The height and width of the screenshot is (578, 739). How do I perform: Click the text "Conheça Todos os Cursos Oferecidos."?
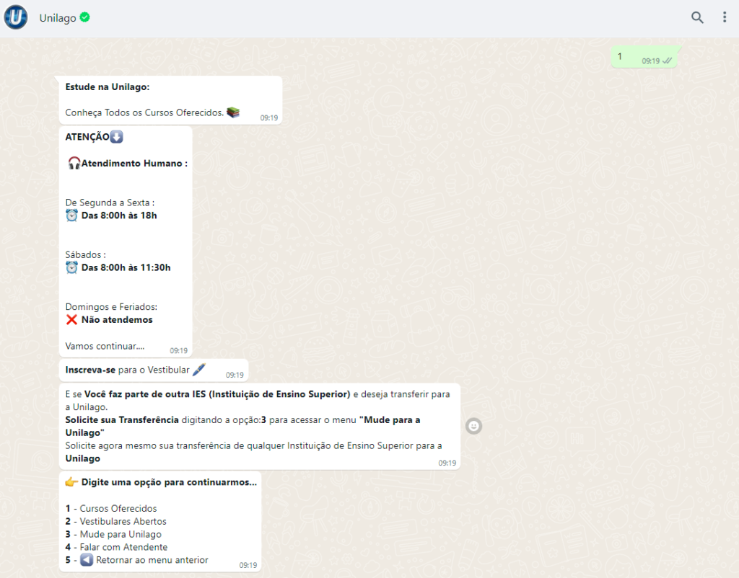pyautogui.click(x=144, y=112)
